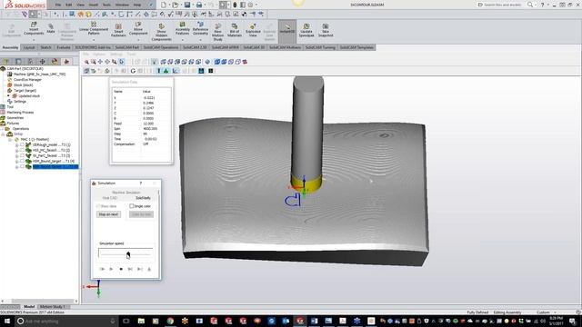
Task: Collapse the Setup tree node
Action: 3,134
